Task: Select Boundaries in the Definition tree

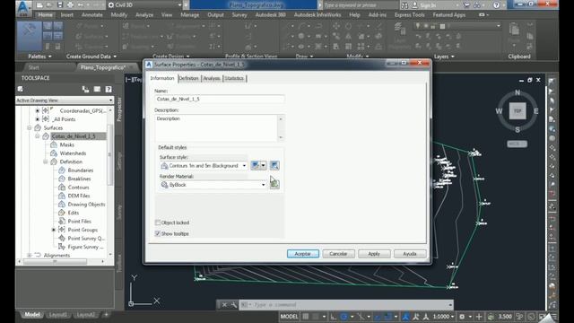Action: pyautogui.click(x=81, y=170)
